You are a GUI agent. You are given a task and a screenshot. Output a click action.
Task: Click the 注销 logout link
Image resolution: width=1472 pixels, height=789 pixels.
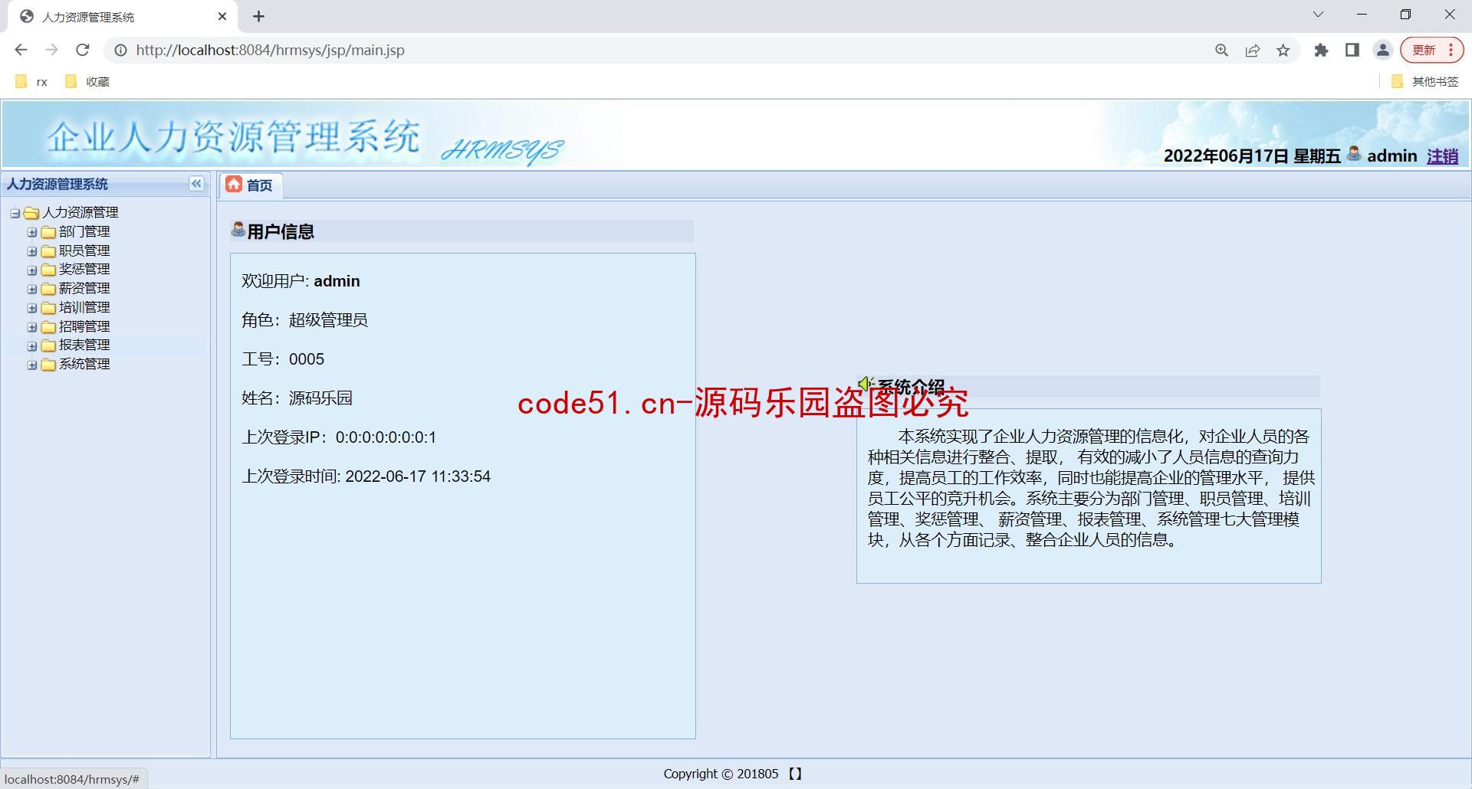click(1442, 156)
